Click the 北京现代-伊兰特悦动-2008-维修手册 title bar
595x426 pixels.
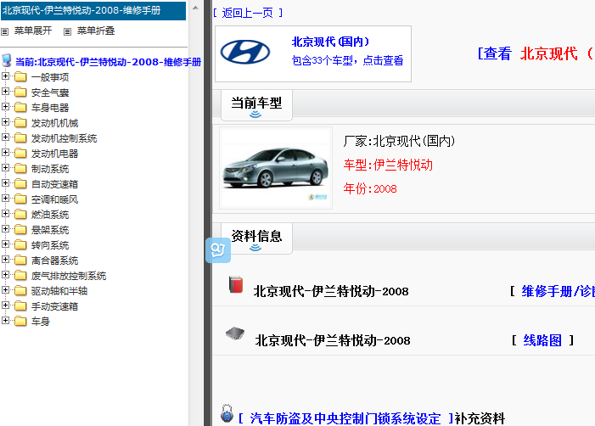point(93,10)
